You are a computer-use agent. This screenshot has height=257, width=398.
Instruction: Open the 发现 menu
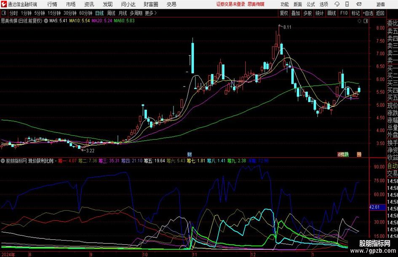click(x=108, y=4)
